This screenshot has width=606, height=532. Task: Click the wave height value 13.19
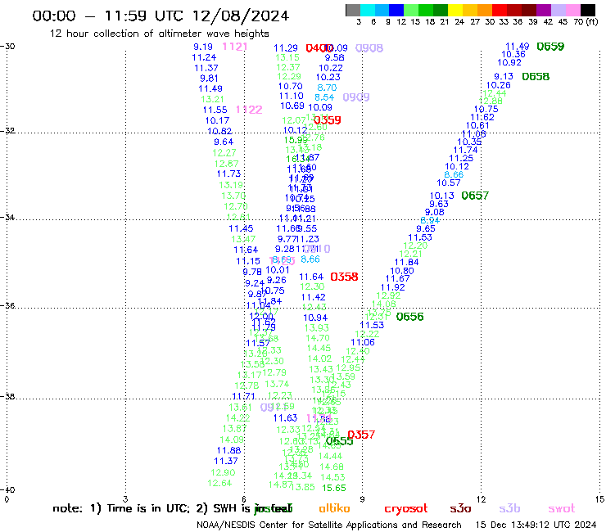click(x=231, y=185)
